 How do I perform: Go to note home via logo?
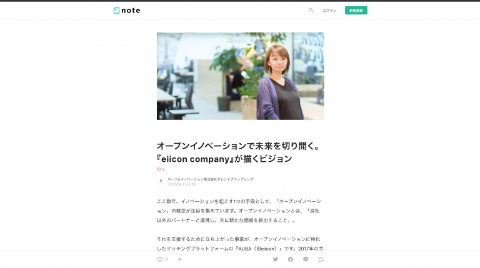127,11
